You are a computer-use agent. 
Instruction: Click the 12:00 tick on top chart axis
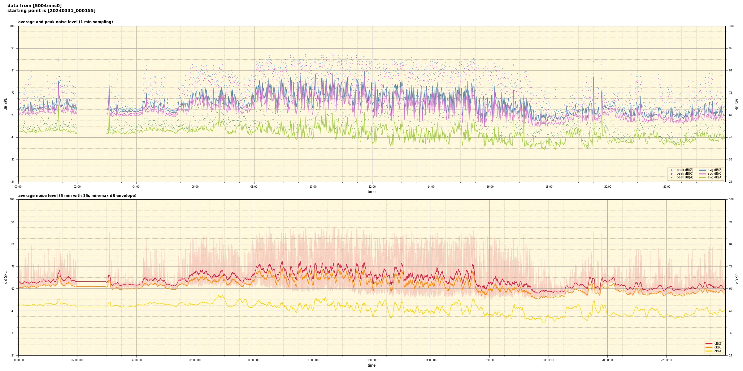coord(372,187)
